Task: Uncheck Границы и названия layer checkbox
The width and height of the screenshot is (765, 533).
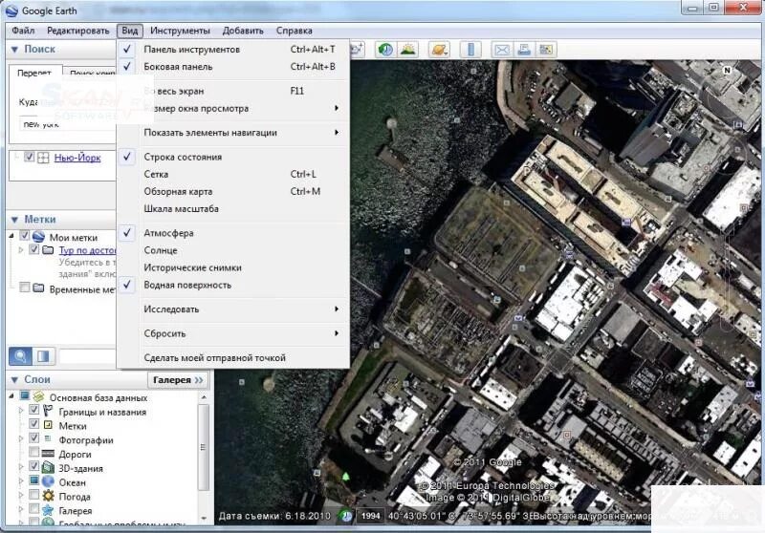Action: pos(33,410)
